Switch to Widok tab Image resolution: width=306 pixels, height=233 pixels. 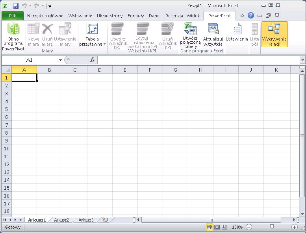click(193, 16)
